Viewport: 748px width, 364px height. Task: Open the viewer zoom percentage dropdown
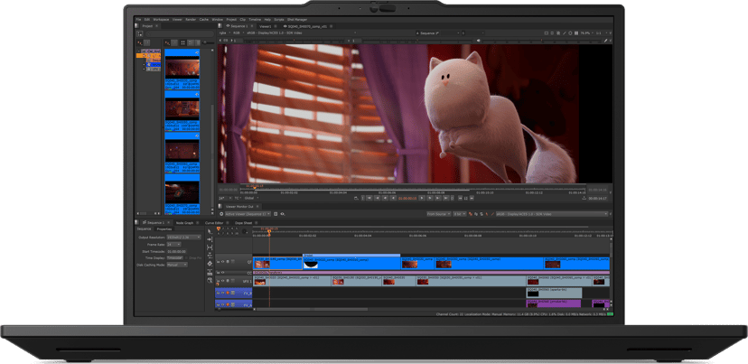(x=587, y=33)
